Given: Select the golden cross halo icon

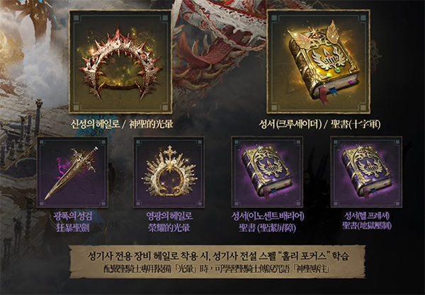Looking at the screenshot, I should tap(169, 172).
